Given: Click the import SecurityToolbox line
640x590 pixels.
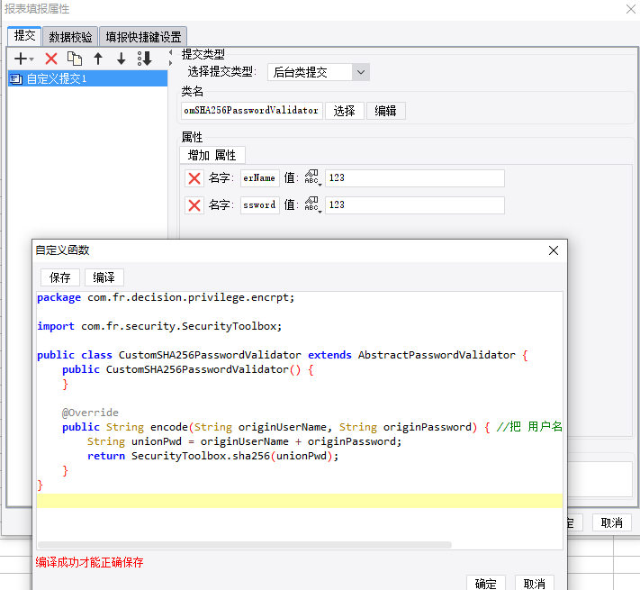Looking at the screenshot, I should pyautogui.click(x=159, y=326).
